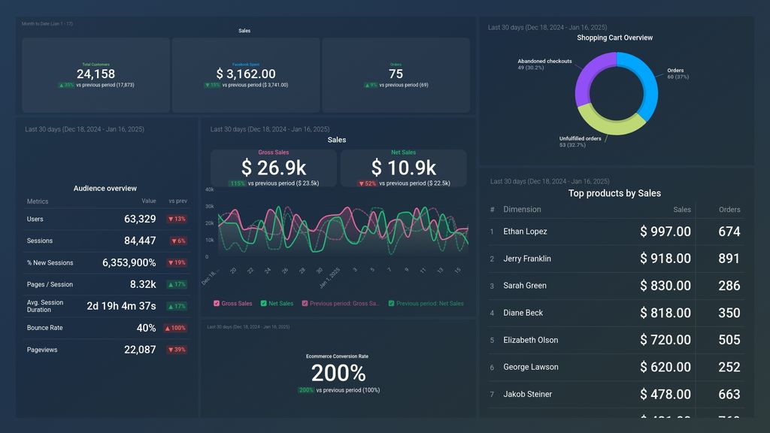Click the 6,353,900% New Sessions value
The image size is (770, 433).
129,262
